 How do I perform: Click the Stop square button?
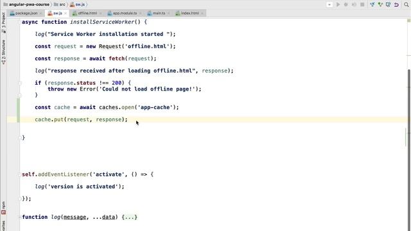click(362, 4)
